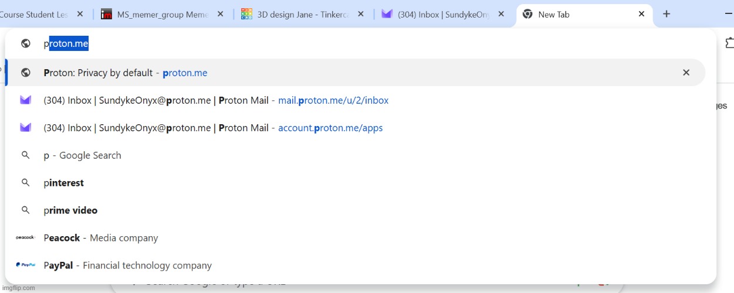The width and height of the screenshot is (734, 293).
Task: Select the PayPal Financial technology company suggestion
Action: pos(356,265)
